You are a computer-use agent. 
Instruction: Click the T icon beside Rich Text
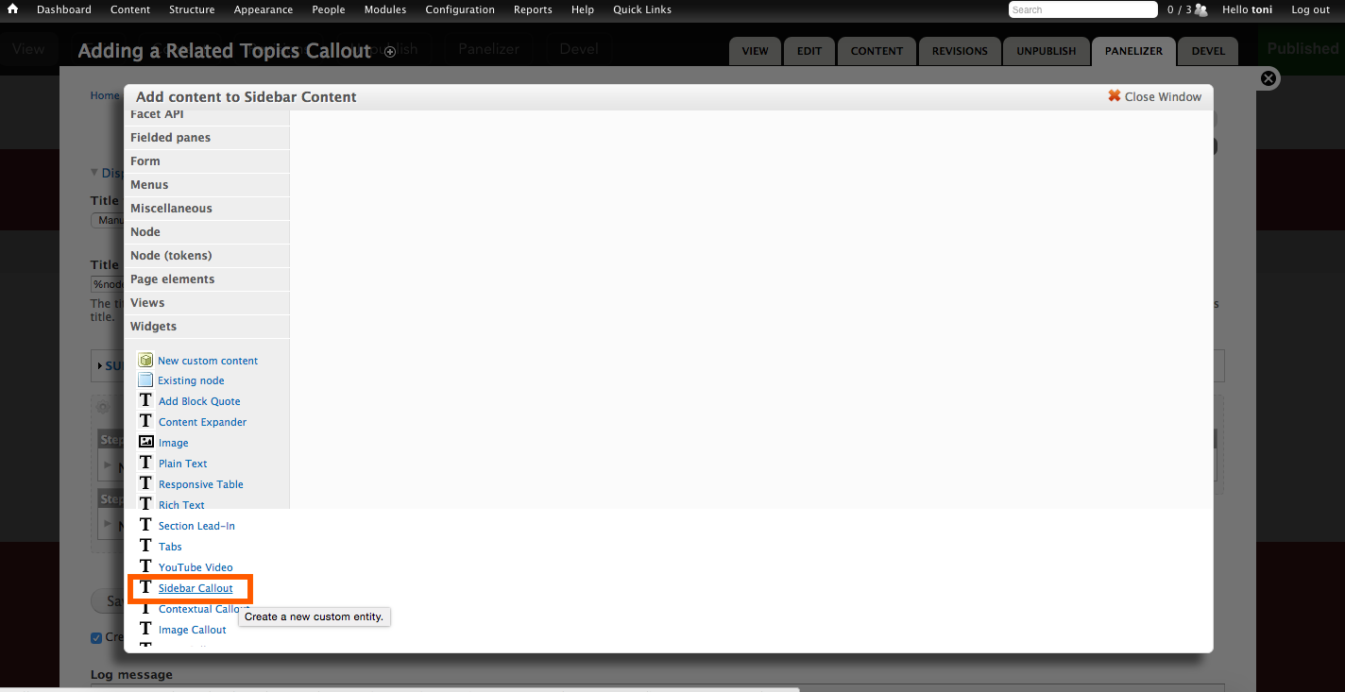(145, 504)
